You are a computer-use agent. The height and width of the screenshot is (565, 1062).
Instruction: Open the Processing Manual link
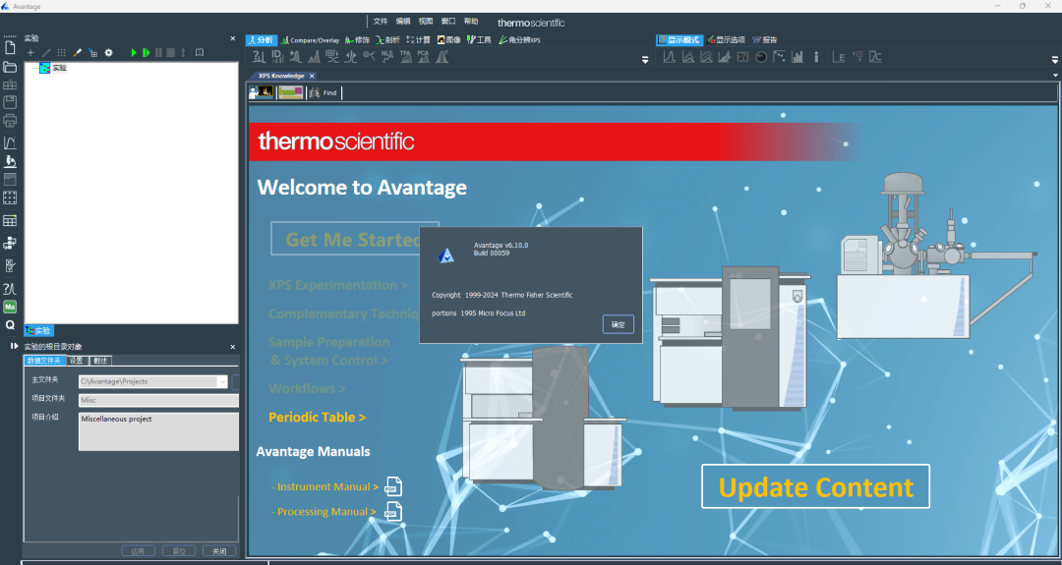(x=324, y=512)
